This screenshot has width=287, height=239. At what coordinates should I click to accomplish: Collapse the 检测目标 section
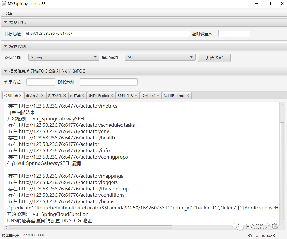[x=6, y=23]
